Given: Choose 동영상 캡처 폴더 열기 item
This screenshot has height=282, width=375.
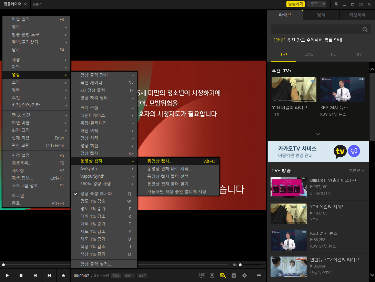Looking at the screenshot, I should click(x=179, y=184).
